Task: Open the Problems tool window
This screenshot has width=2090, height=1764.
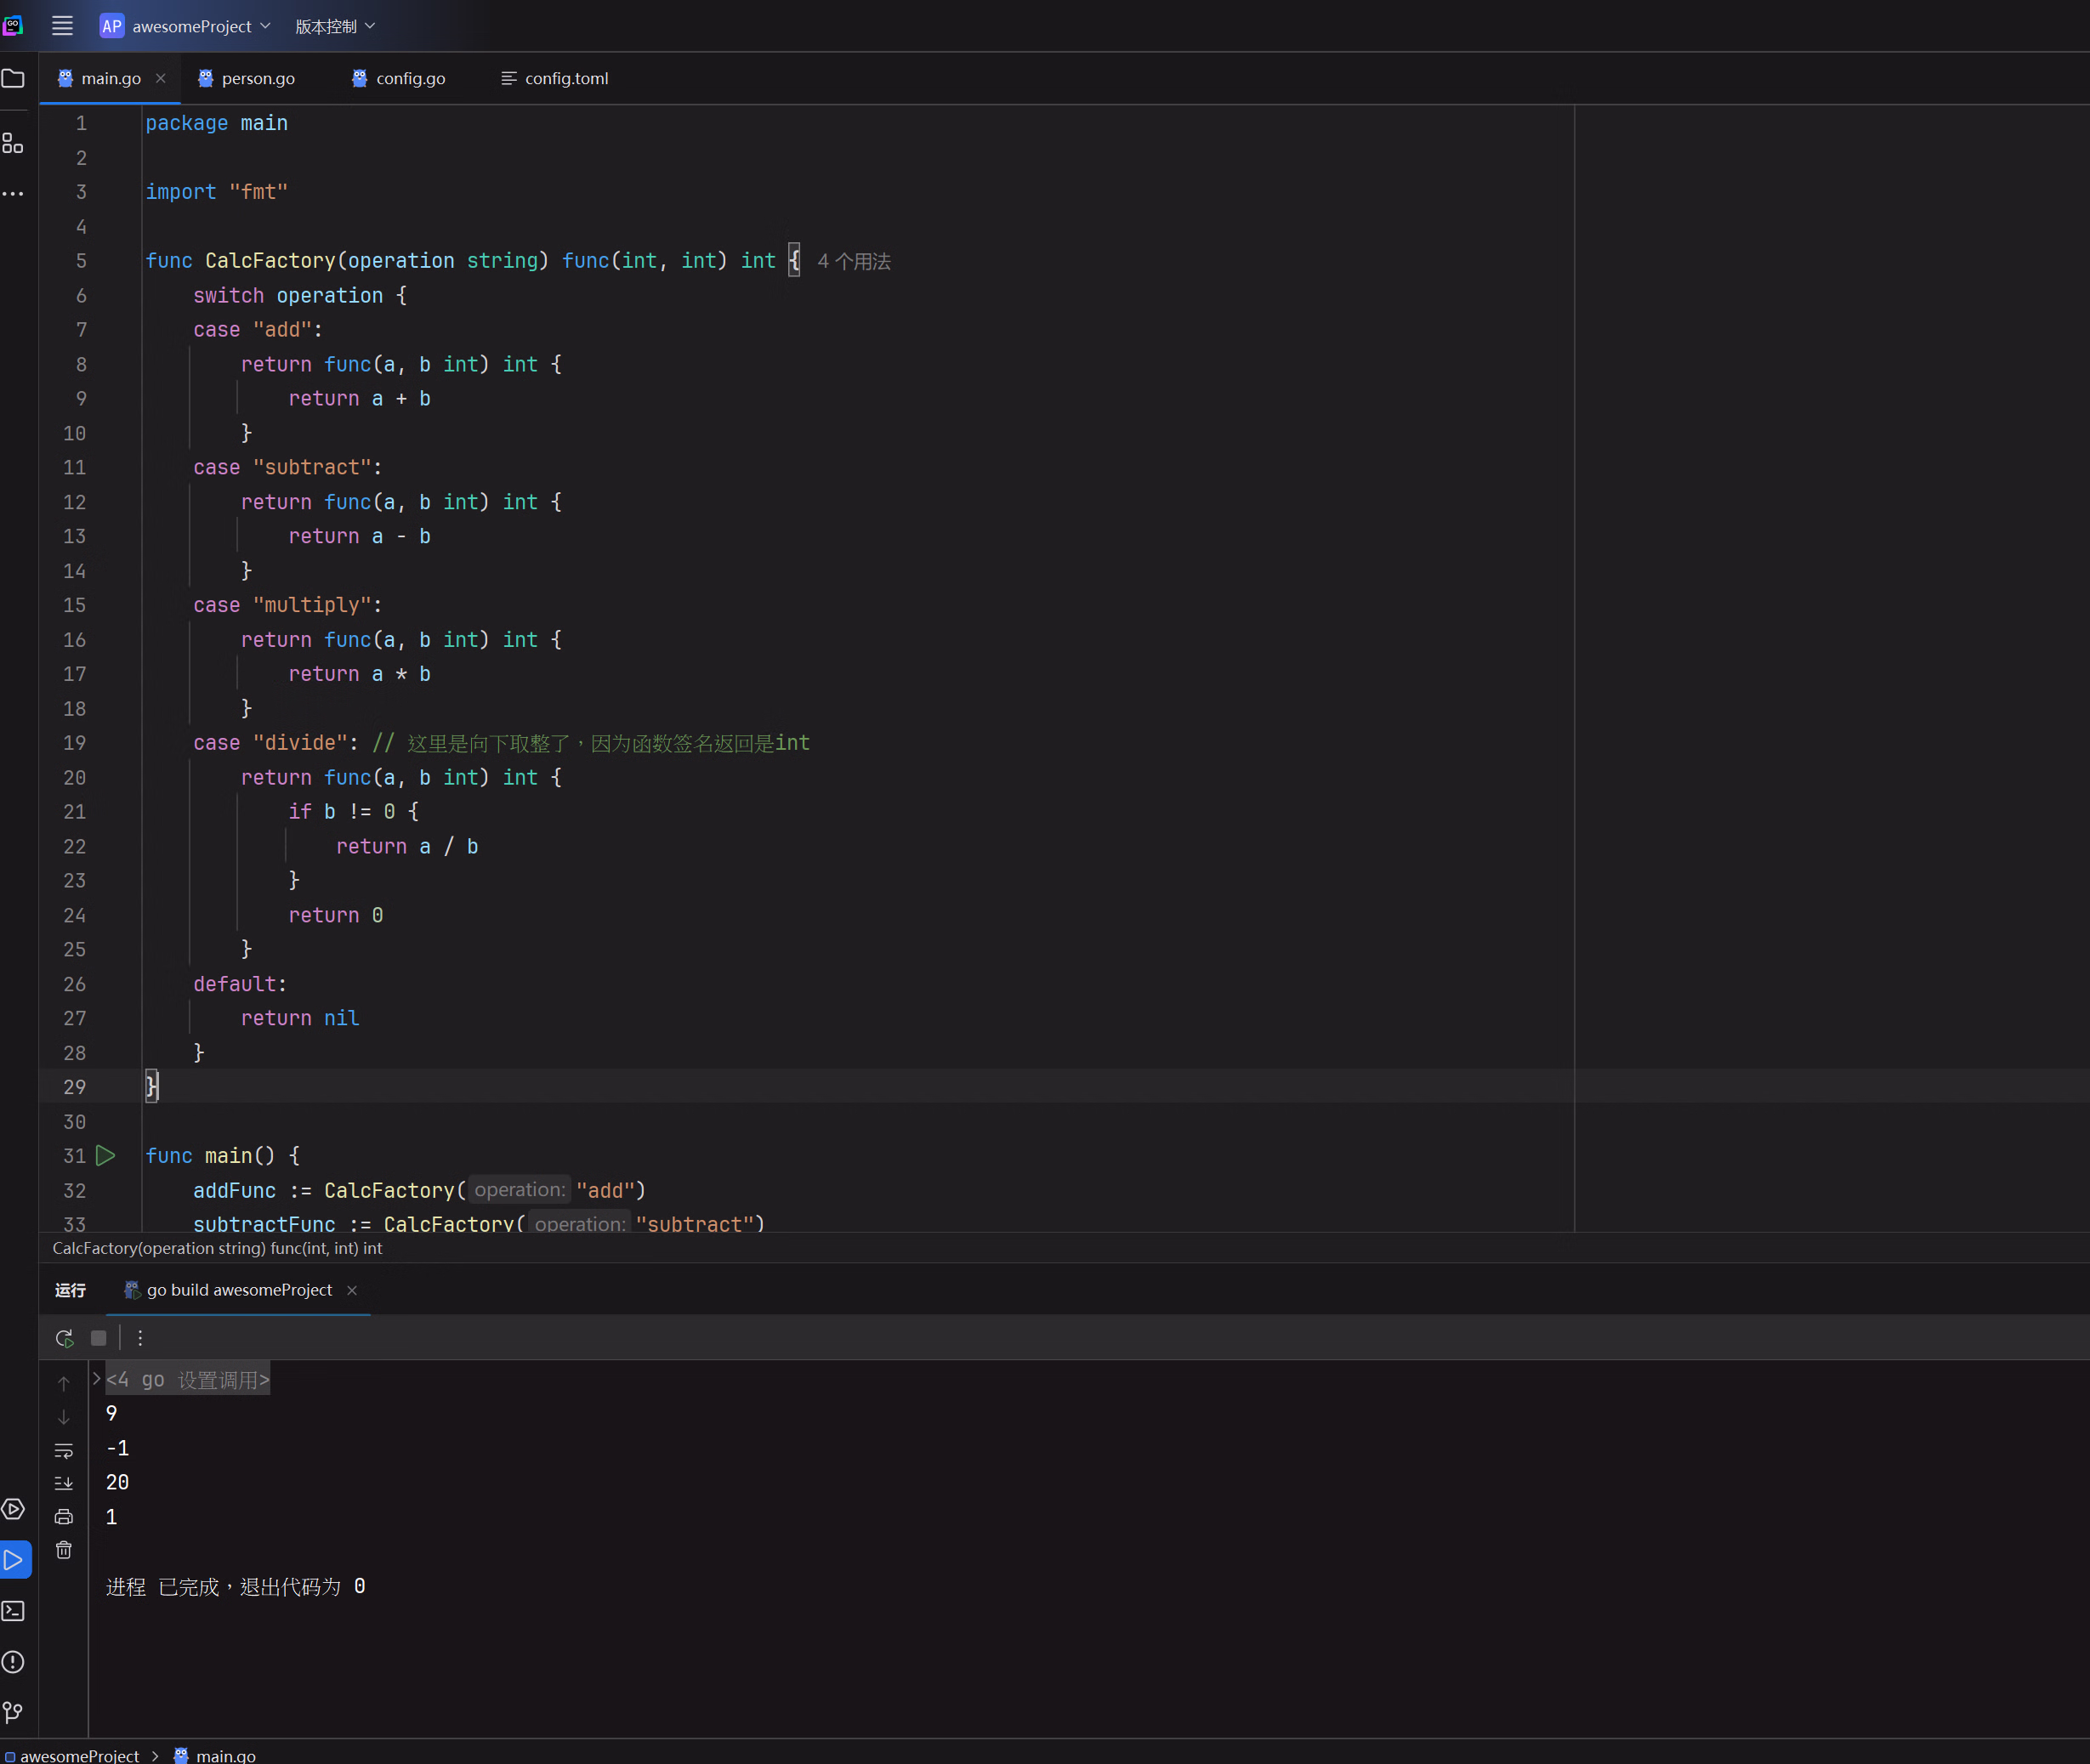Action: 13,1662
